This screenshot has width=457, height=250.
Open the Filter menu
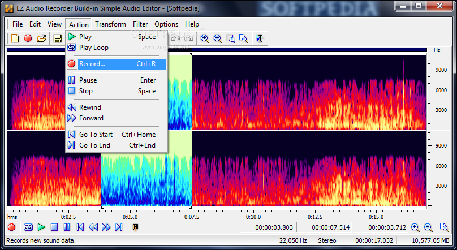140,24
